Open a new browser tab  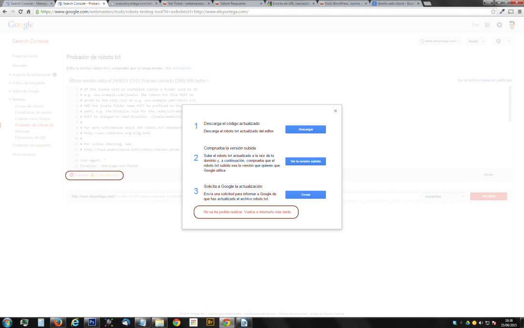(427, 4)
